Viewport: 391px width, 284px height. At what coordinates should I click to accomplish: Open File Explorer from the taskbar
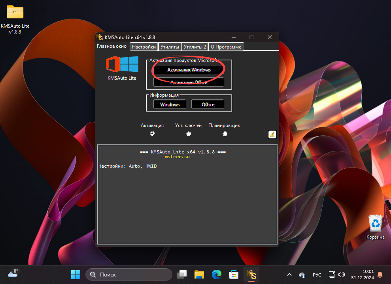(x=199, y=274)
